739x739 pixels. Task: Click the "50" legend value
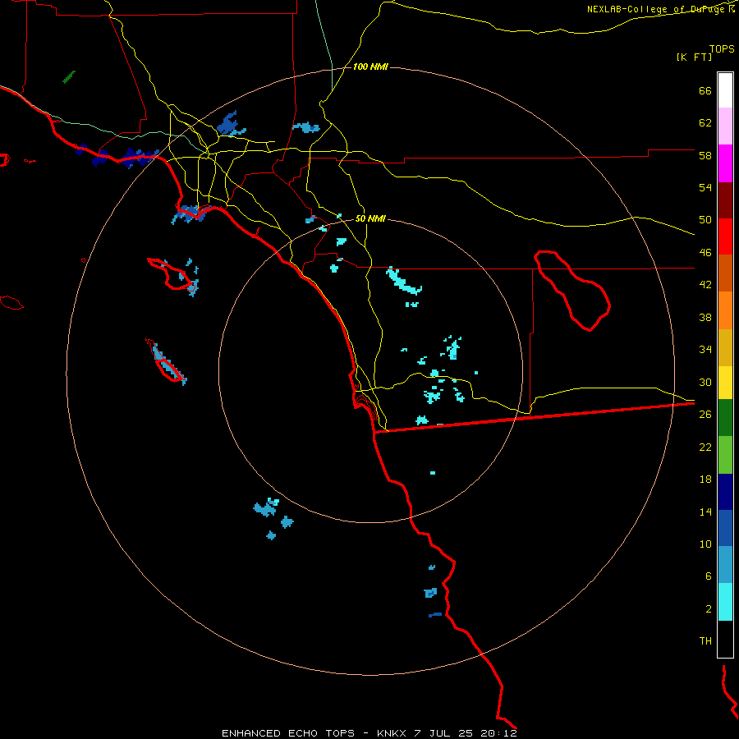(x=705, y=220)
